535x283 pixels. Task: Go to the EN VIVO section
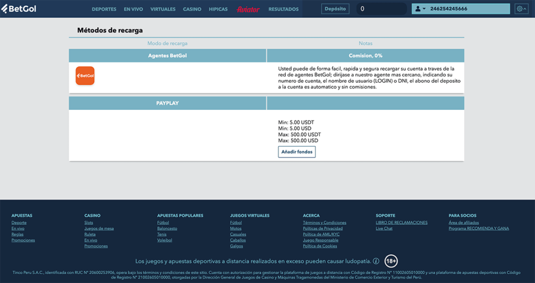(x=133, y=9)
